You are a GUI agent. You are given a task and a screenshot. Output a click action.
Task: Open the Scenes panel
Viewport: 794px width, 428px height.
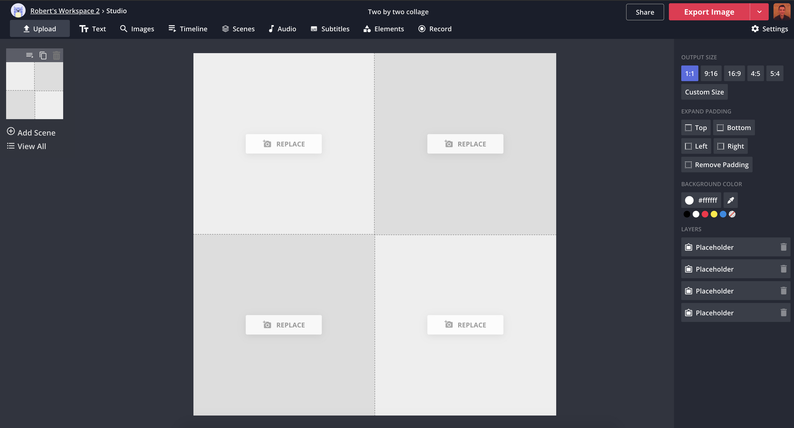(238, 29)
